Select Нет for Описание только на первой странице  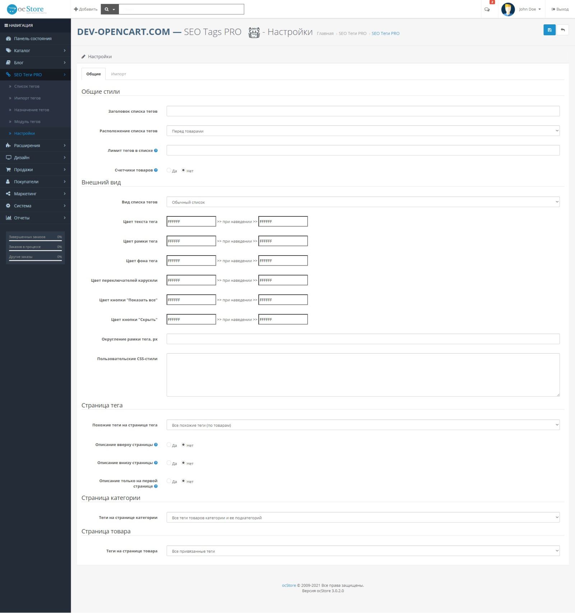coord(183,481)
